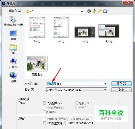Expand the view menu dropdown arrow
This screenshot has width=135, height=129.
[x=108, y=11]
